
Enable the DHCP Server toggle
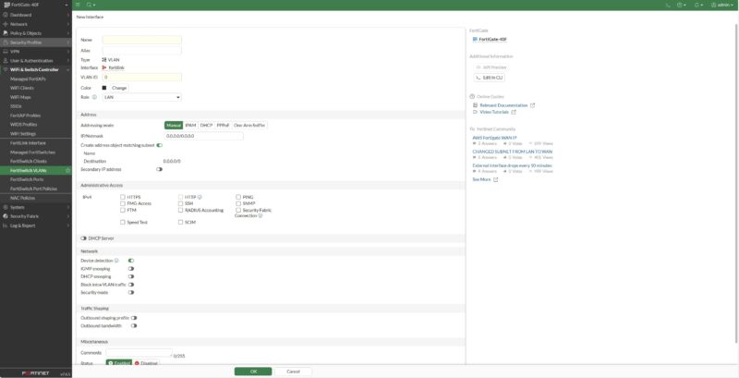click(x=83, y=238)
